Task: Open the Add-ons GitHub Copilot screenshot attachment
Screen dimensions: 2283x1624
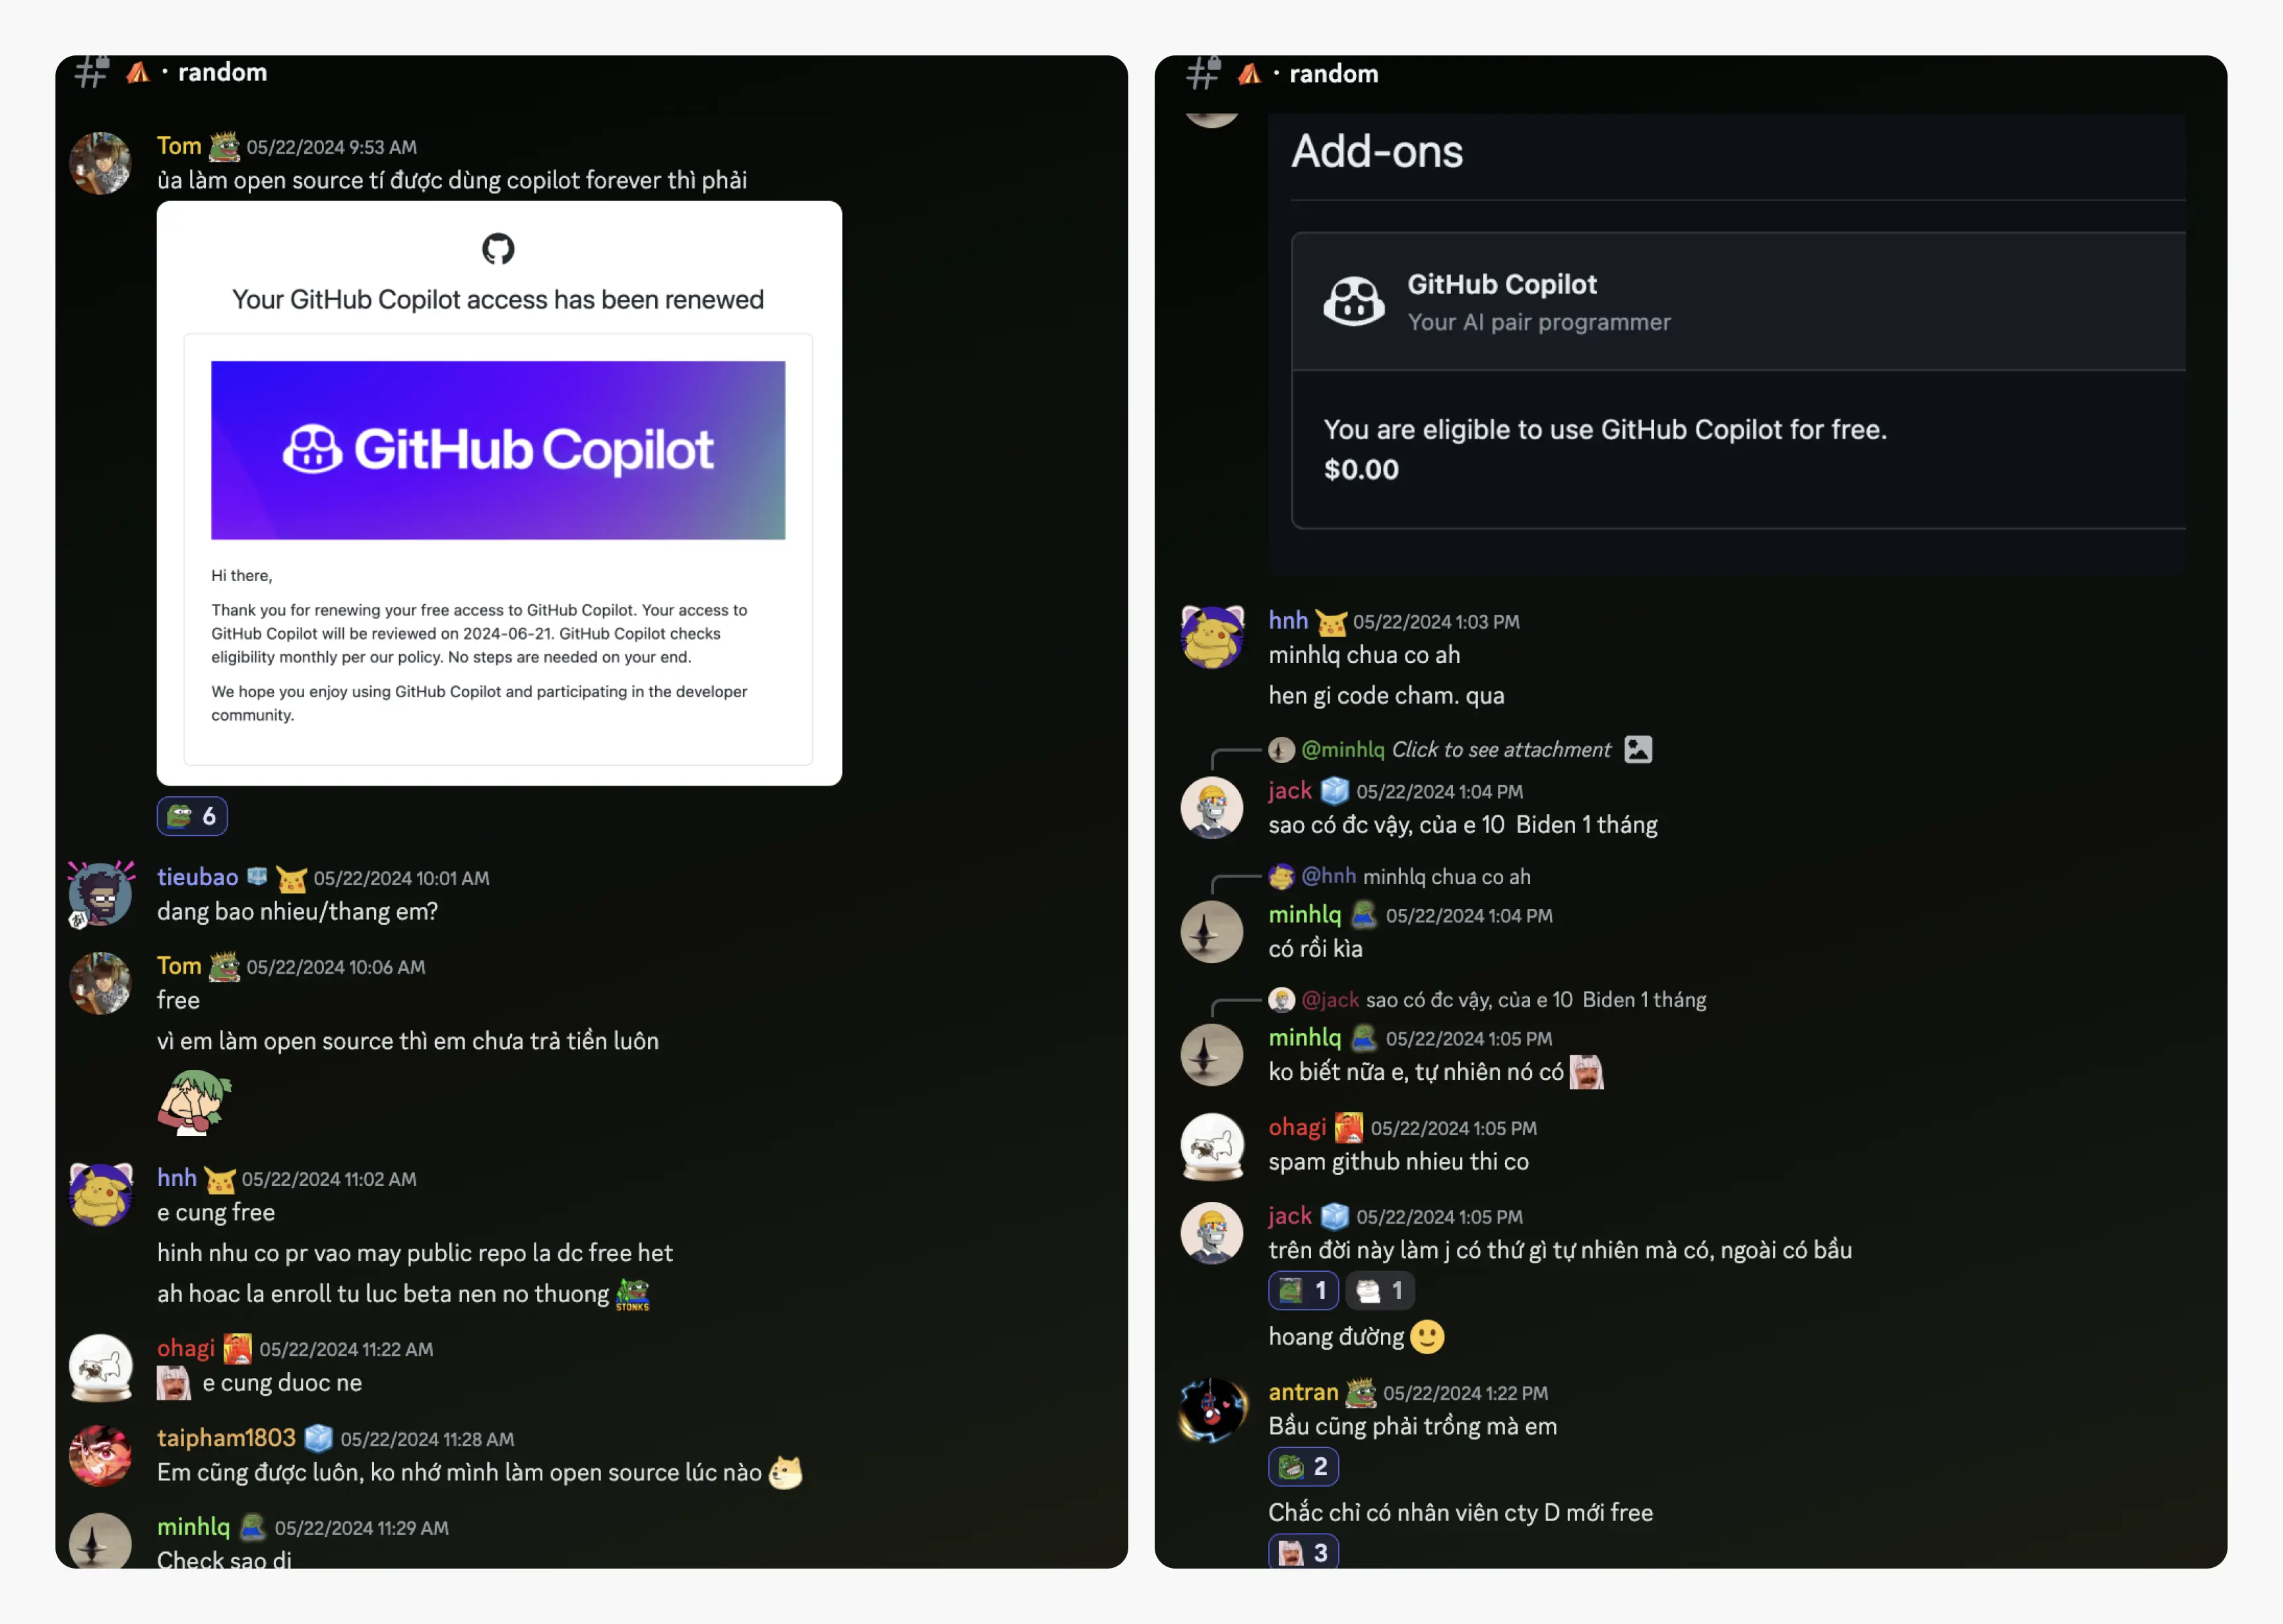Action: pyautogui.click(x=1726, y=344)
